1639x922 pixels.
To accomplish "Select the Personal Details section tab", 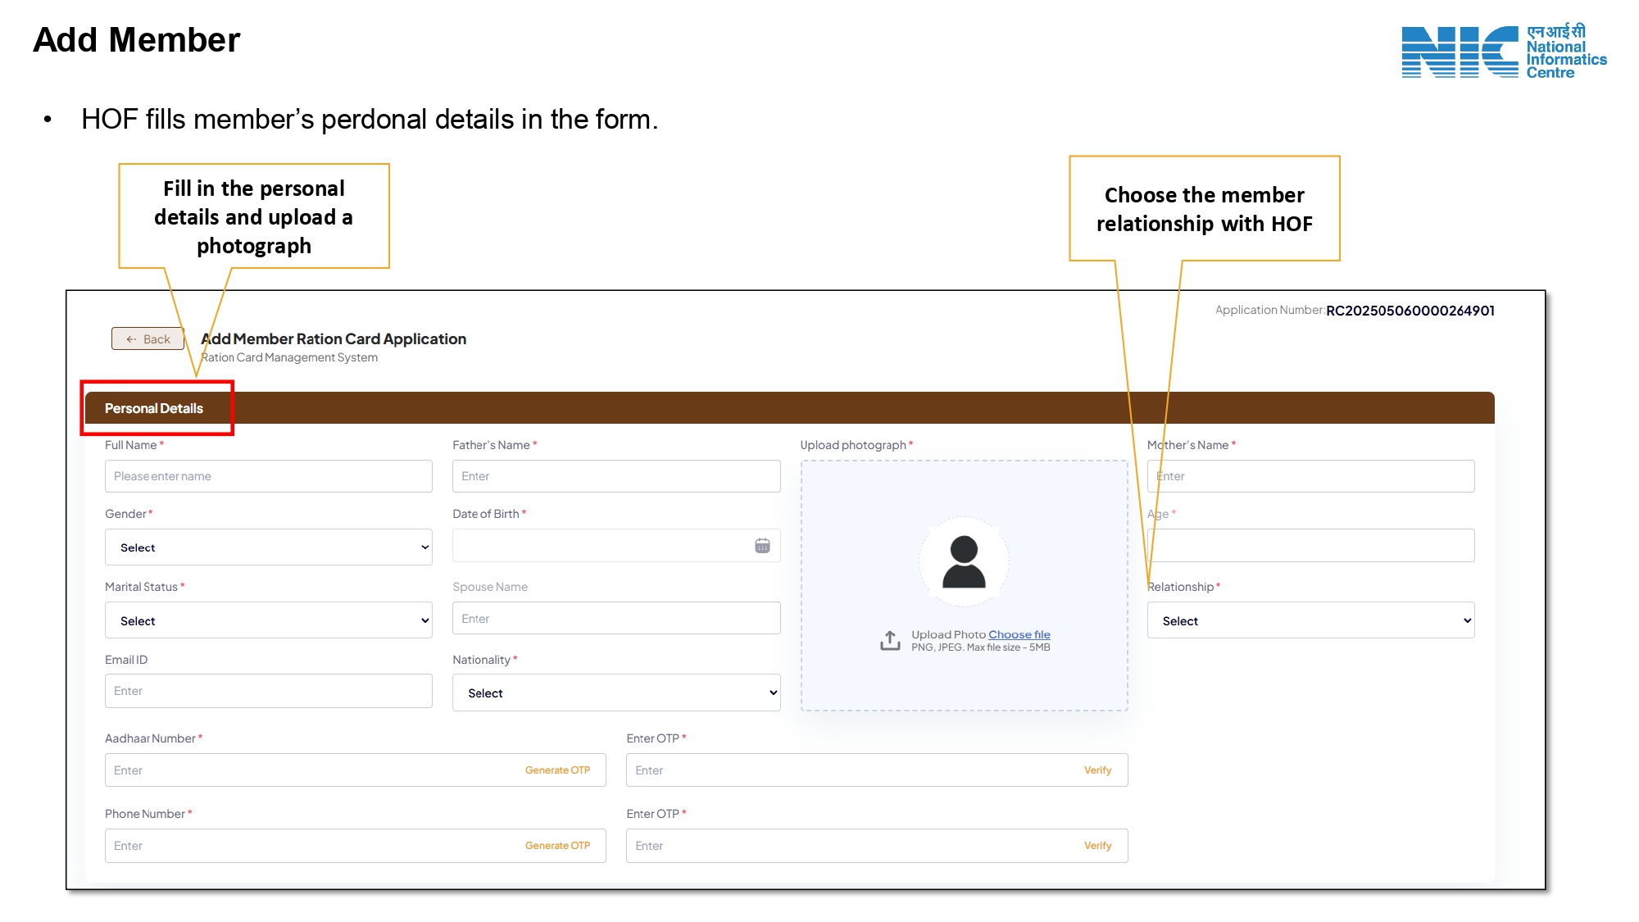I will pos(154,408).
